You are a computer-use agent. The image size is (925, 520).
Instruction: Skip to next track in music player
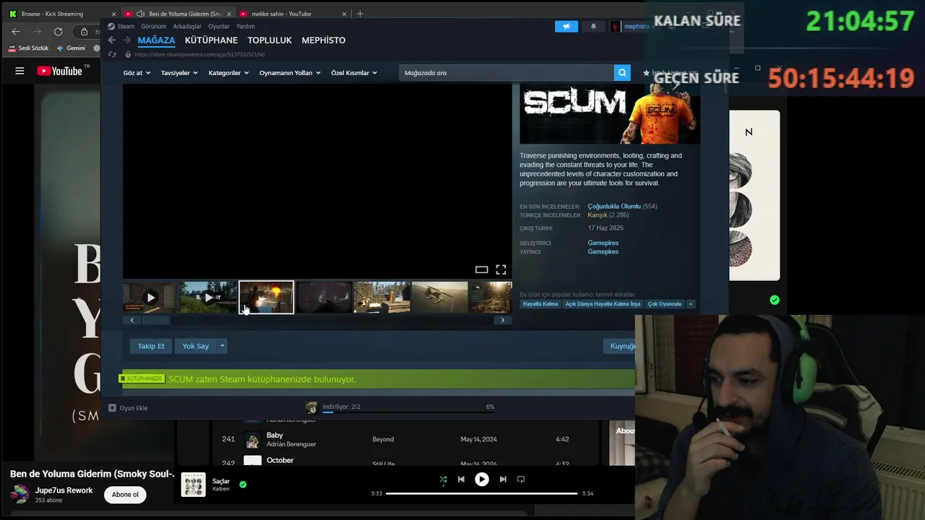coord(503,479)
